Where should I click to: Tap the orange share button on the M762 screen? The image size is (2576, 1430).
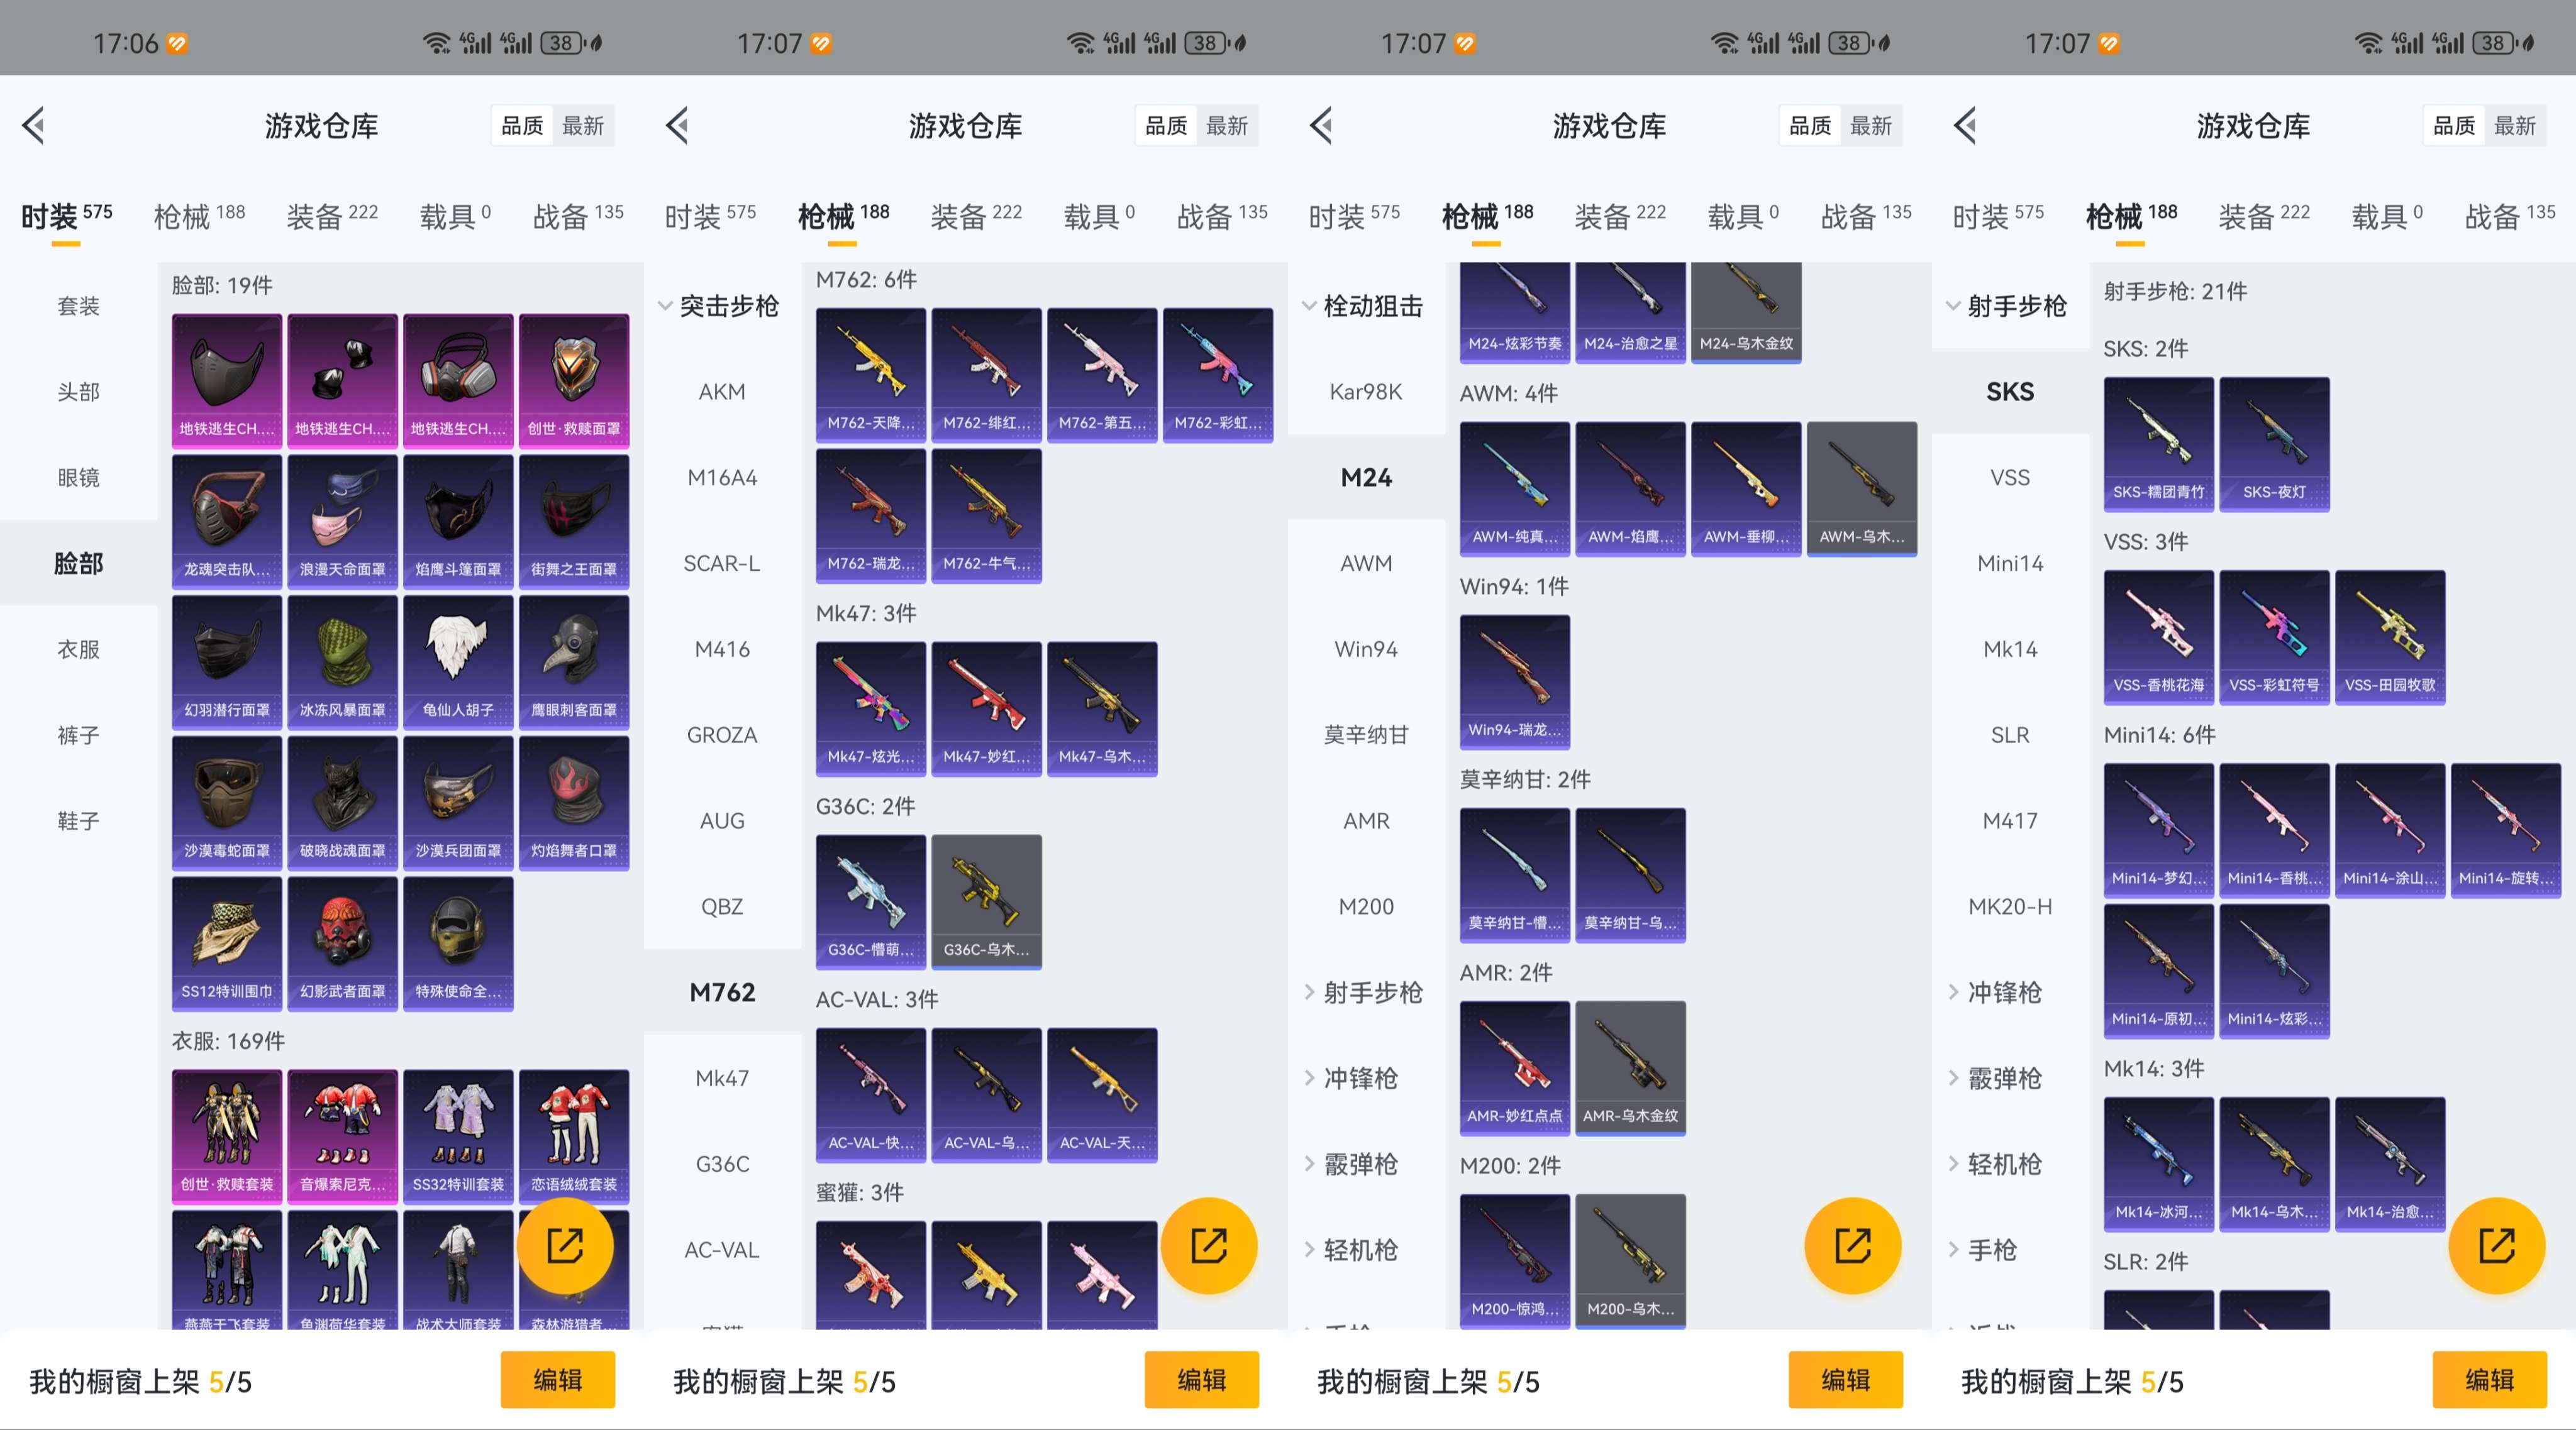coord(1209,1245)
